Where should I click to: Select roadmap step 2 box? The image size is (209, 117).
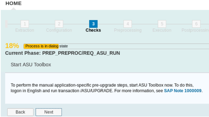pos(59,24)
